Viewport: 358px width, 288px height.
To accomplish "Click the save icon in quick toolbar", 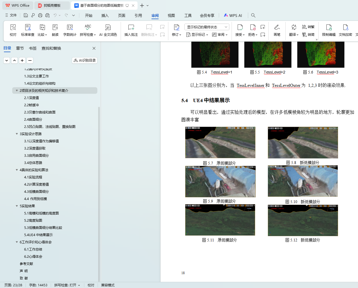I will click(x=26, y=15).
